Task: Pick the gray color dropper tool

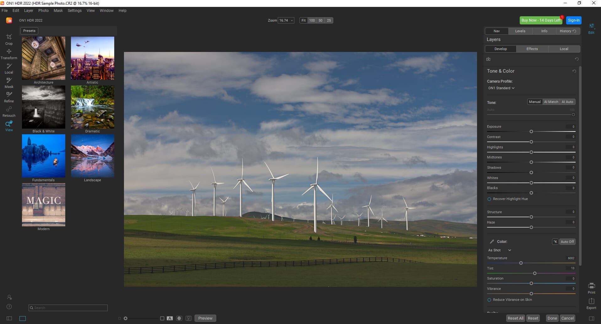Action: click(492, 242)
